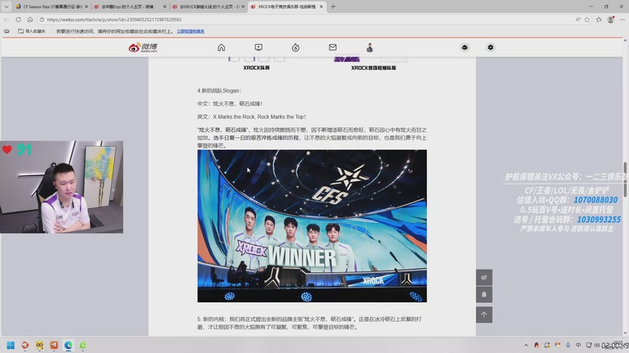Image resolution: width=629 pixels, height=353 pixels.
Task: Switch to the Enpi personal homepage tab
Action: (128, 6)
